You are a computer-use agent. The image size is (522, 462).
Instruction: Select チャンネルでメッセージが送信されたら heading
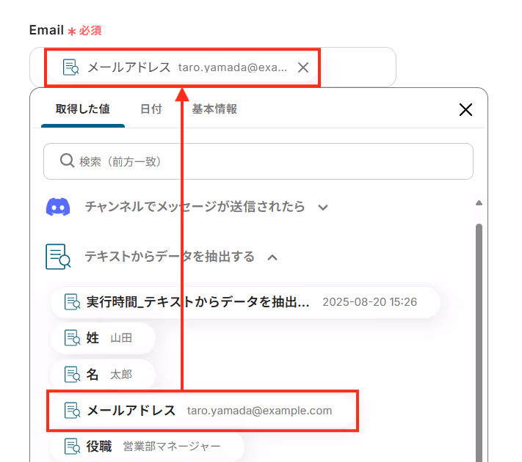[195, 207]
